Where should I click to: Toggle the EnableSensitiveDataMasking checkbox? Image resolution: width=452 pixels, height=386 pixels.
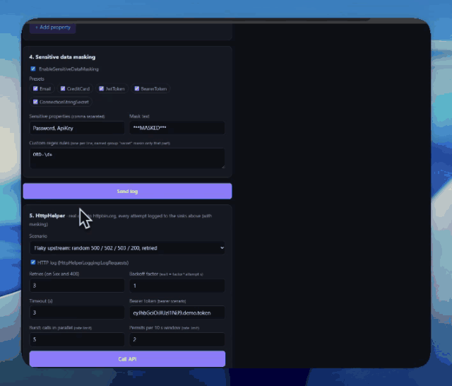33,69
